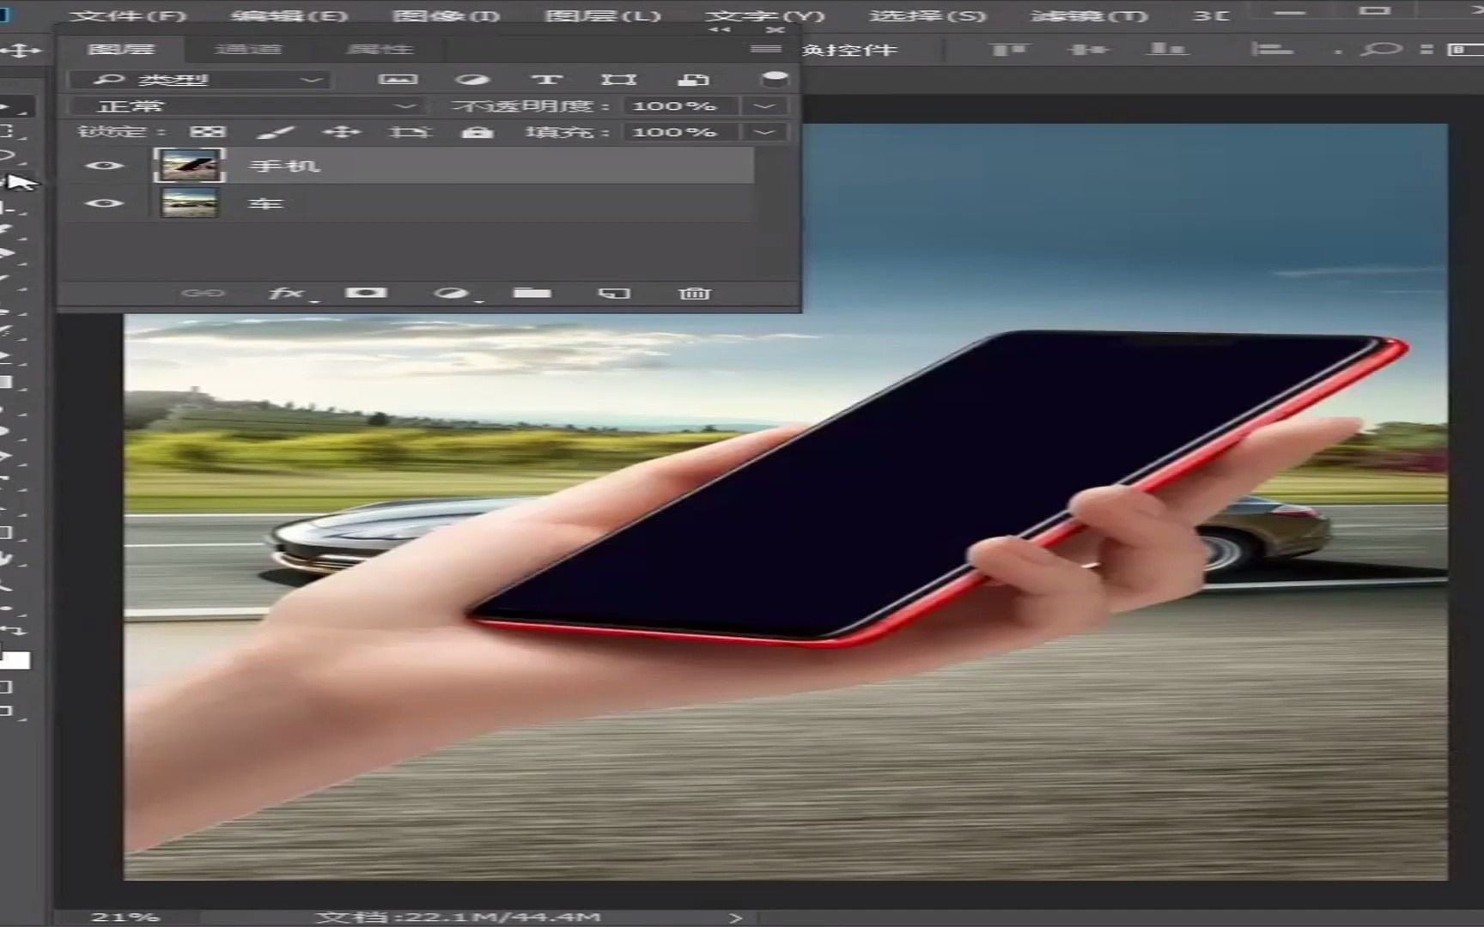The image size is (1484, 927).
Task: Open the 正常 blend mode dropdown
Action: pyautogui.click(x=246, y=106)
